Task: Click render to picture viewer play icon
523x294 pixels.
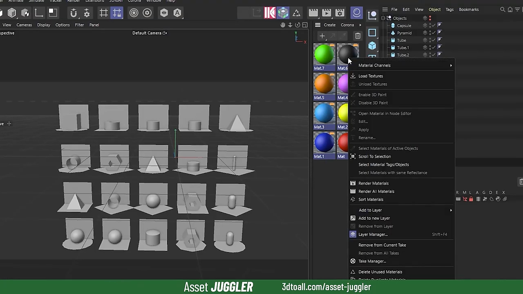Action: (326, 13)
